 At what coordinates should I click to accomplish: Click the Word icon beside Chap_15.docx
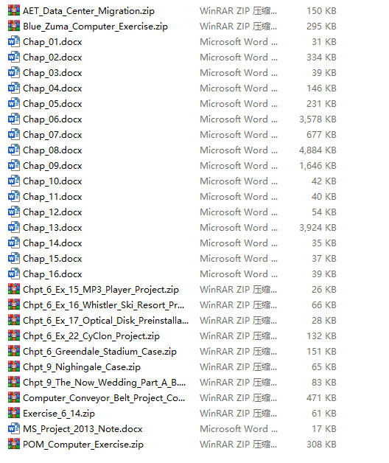tap(14, 258)
